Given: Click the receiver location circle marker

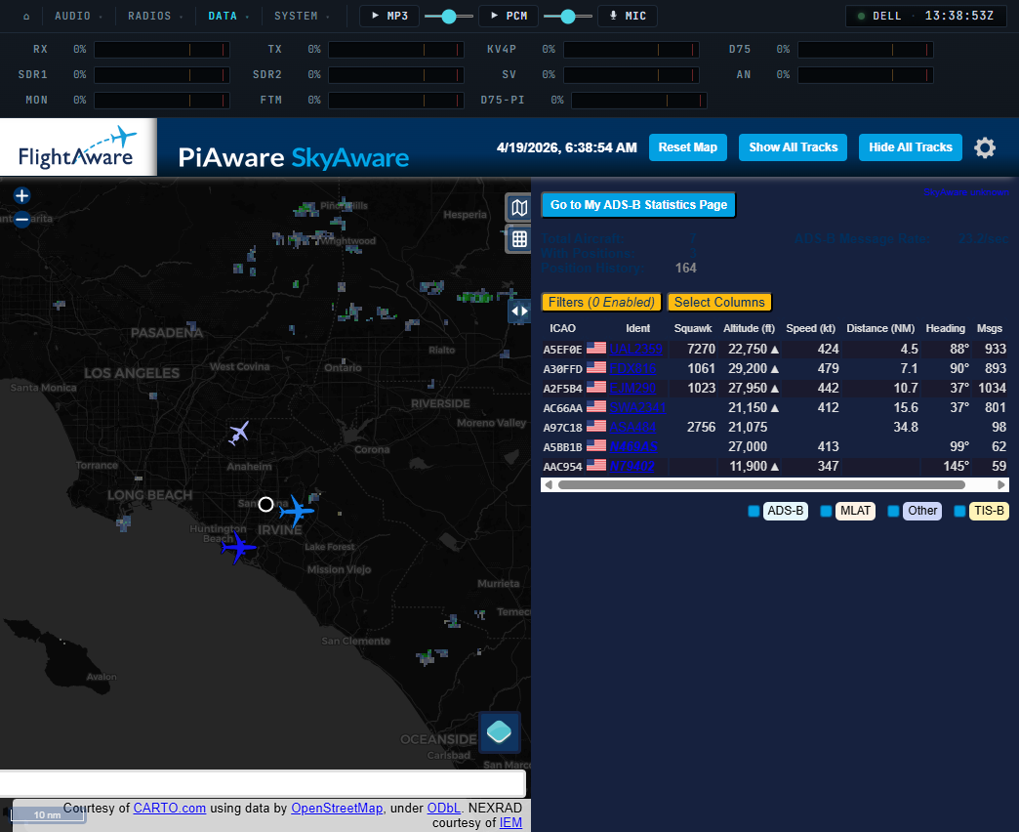Looking at the screenshot, I should pyautogui.click(x=265, y=504).
